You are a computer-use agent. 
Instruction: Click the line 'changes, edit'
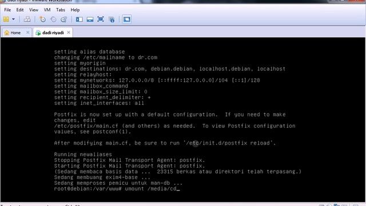coord(75,120)
